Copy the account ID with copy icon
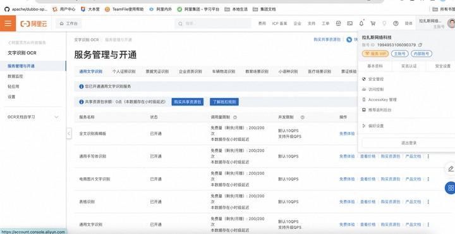The width and height of the screenshot is (455, 234). pos(420,45)
